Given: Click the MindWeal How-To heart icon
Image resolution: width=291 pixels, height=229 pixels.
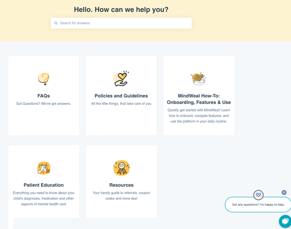Looking at the screenshot, I should tap(198, 78).
